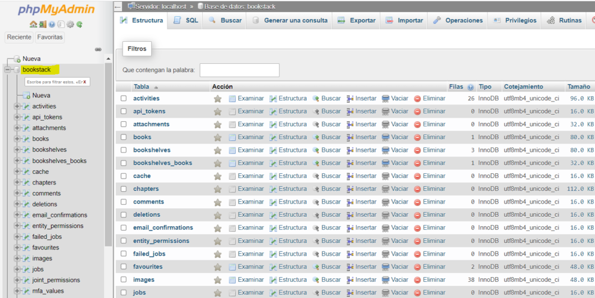Expand mfa_values table in sidebar tree

click(17, 291)
